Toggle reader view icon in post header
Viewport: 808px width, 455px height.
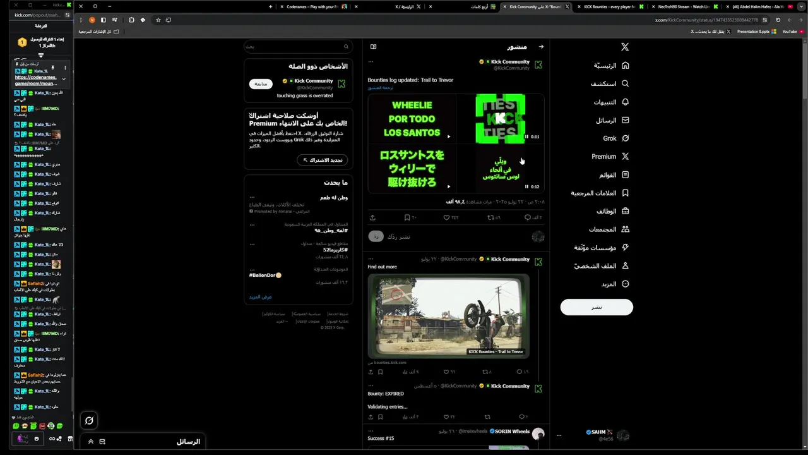tap(373, 47)
